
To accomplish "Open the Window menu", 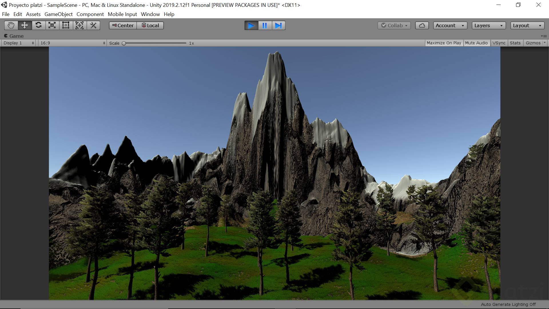I will [150, 14].
